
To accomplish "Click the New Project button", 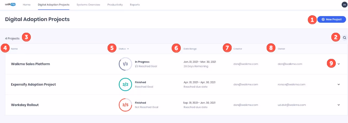I will [331, 19].
